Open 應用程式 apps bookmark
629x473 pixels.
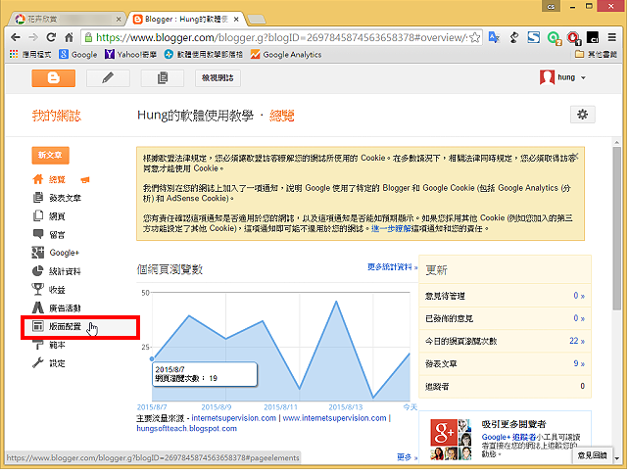30,54
